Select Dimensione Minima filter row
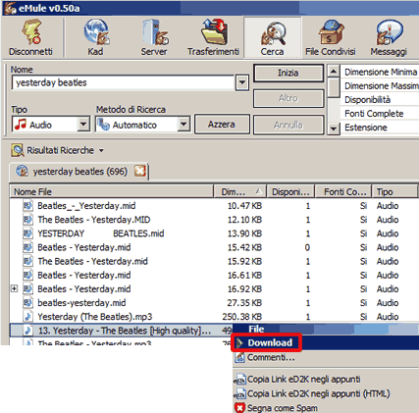 (x=380, y=72)
